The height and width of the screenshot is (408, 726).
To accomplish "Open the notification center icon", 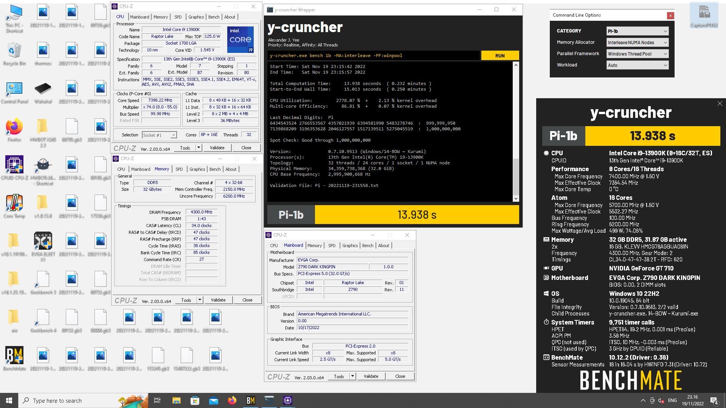I will point(714,400).
